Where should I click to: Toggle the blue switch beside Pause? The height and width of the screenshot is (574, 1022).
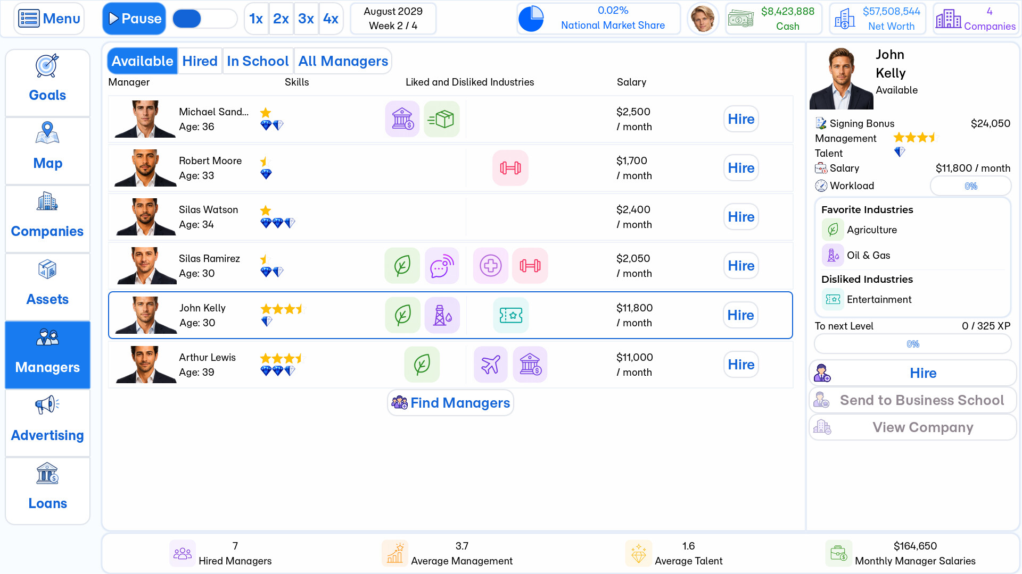(x=204, y=19)
